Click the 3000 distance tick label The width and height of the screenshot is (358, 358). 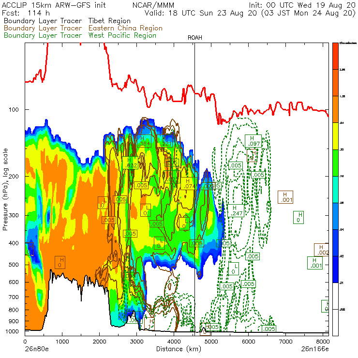coord(137,342)
